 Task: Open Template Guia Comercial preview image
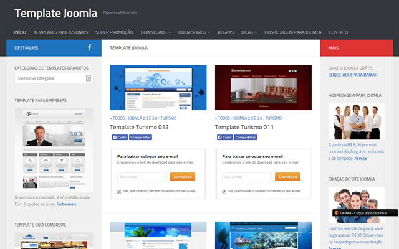[x=54, y=241]
